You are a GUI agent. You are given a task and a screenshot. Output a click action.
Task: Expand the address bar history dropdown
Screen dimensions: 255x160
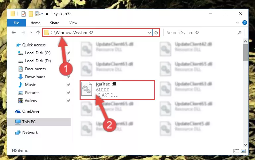(150, 33)
